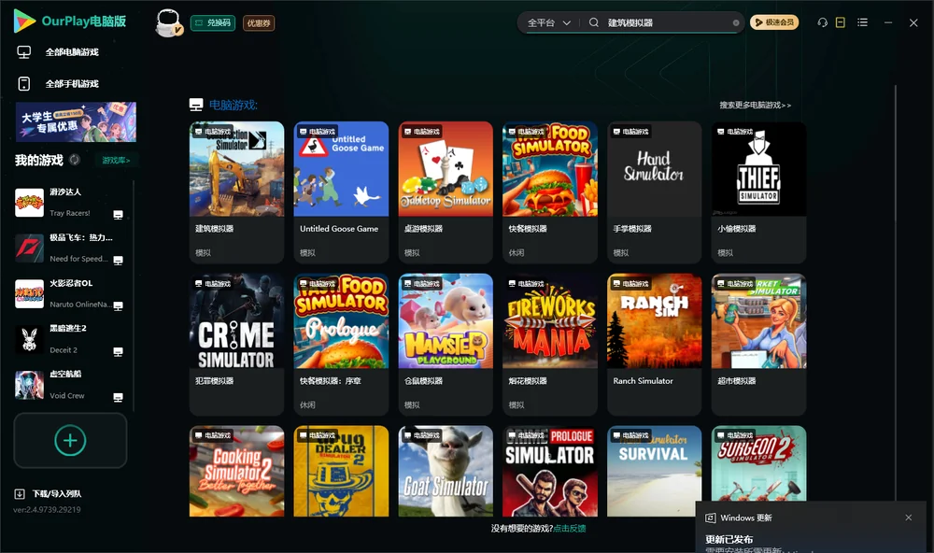The image size is (934, 553).
Task: Click the PC icon on the Need for Speed row
Action: click(x=118, y=261)
